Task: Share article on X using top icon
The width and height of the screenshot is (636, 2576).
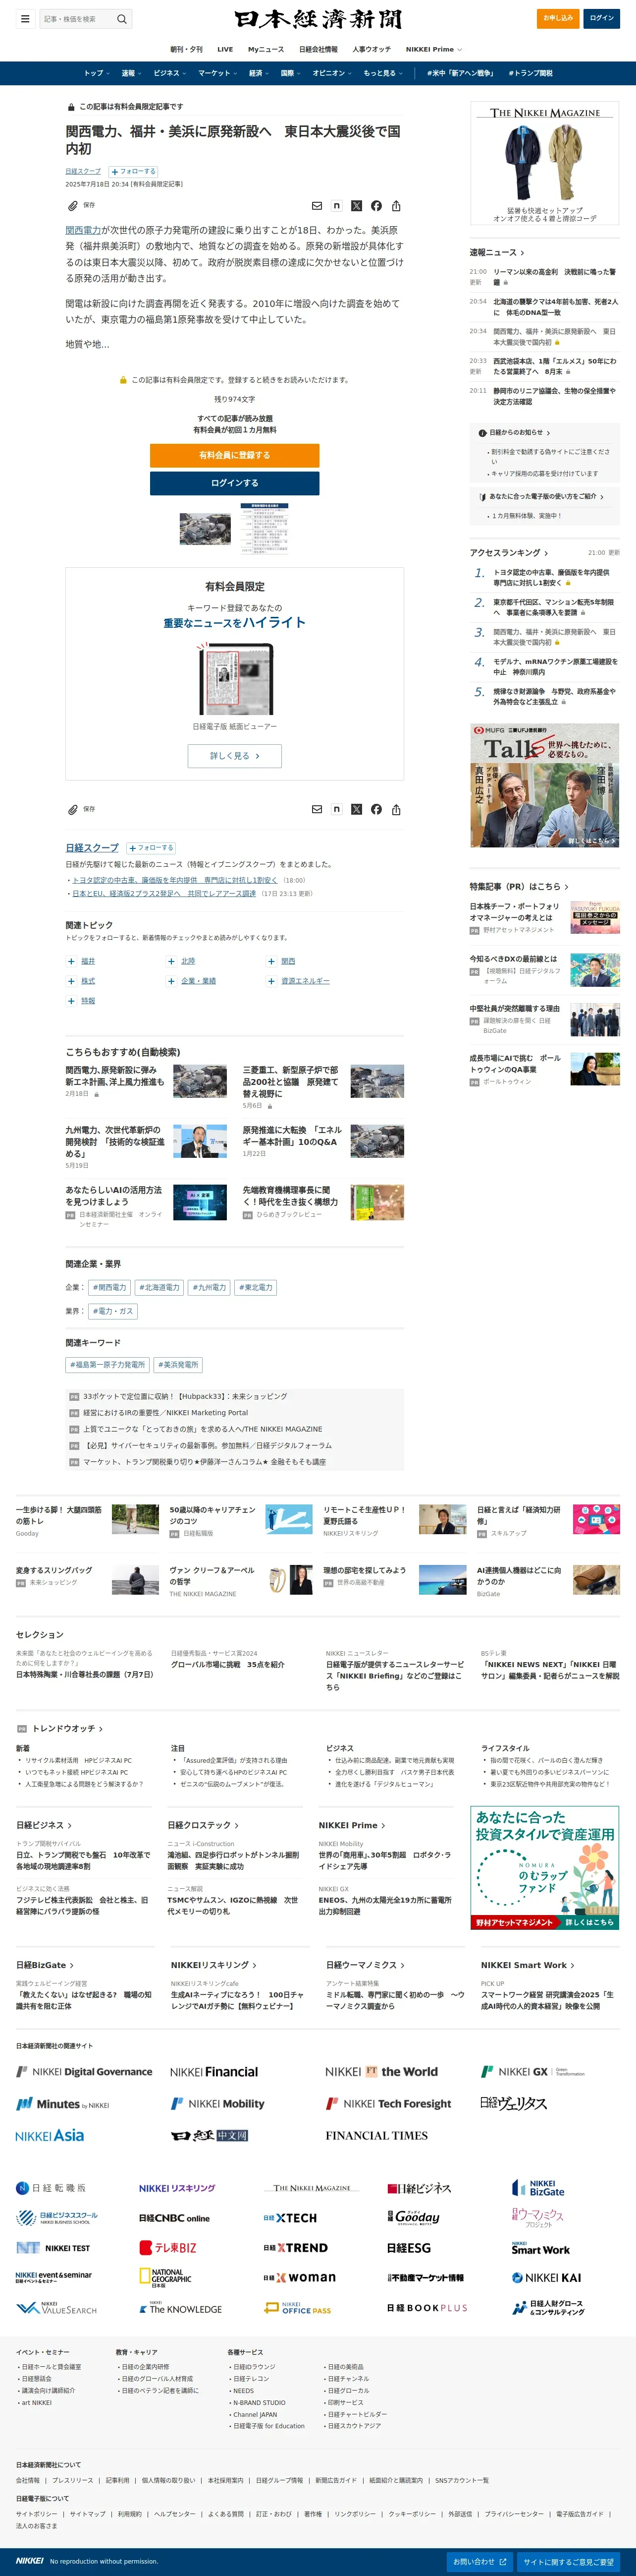Action: [357, 206]
